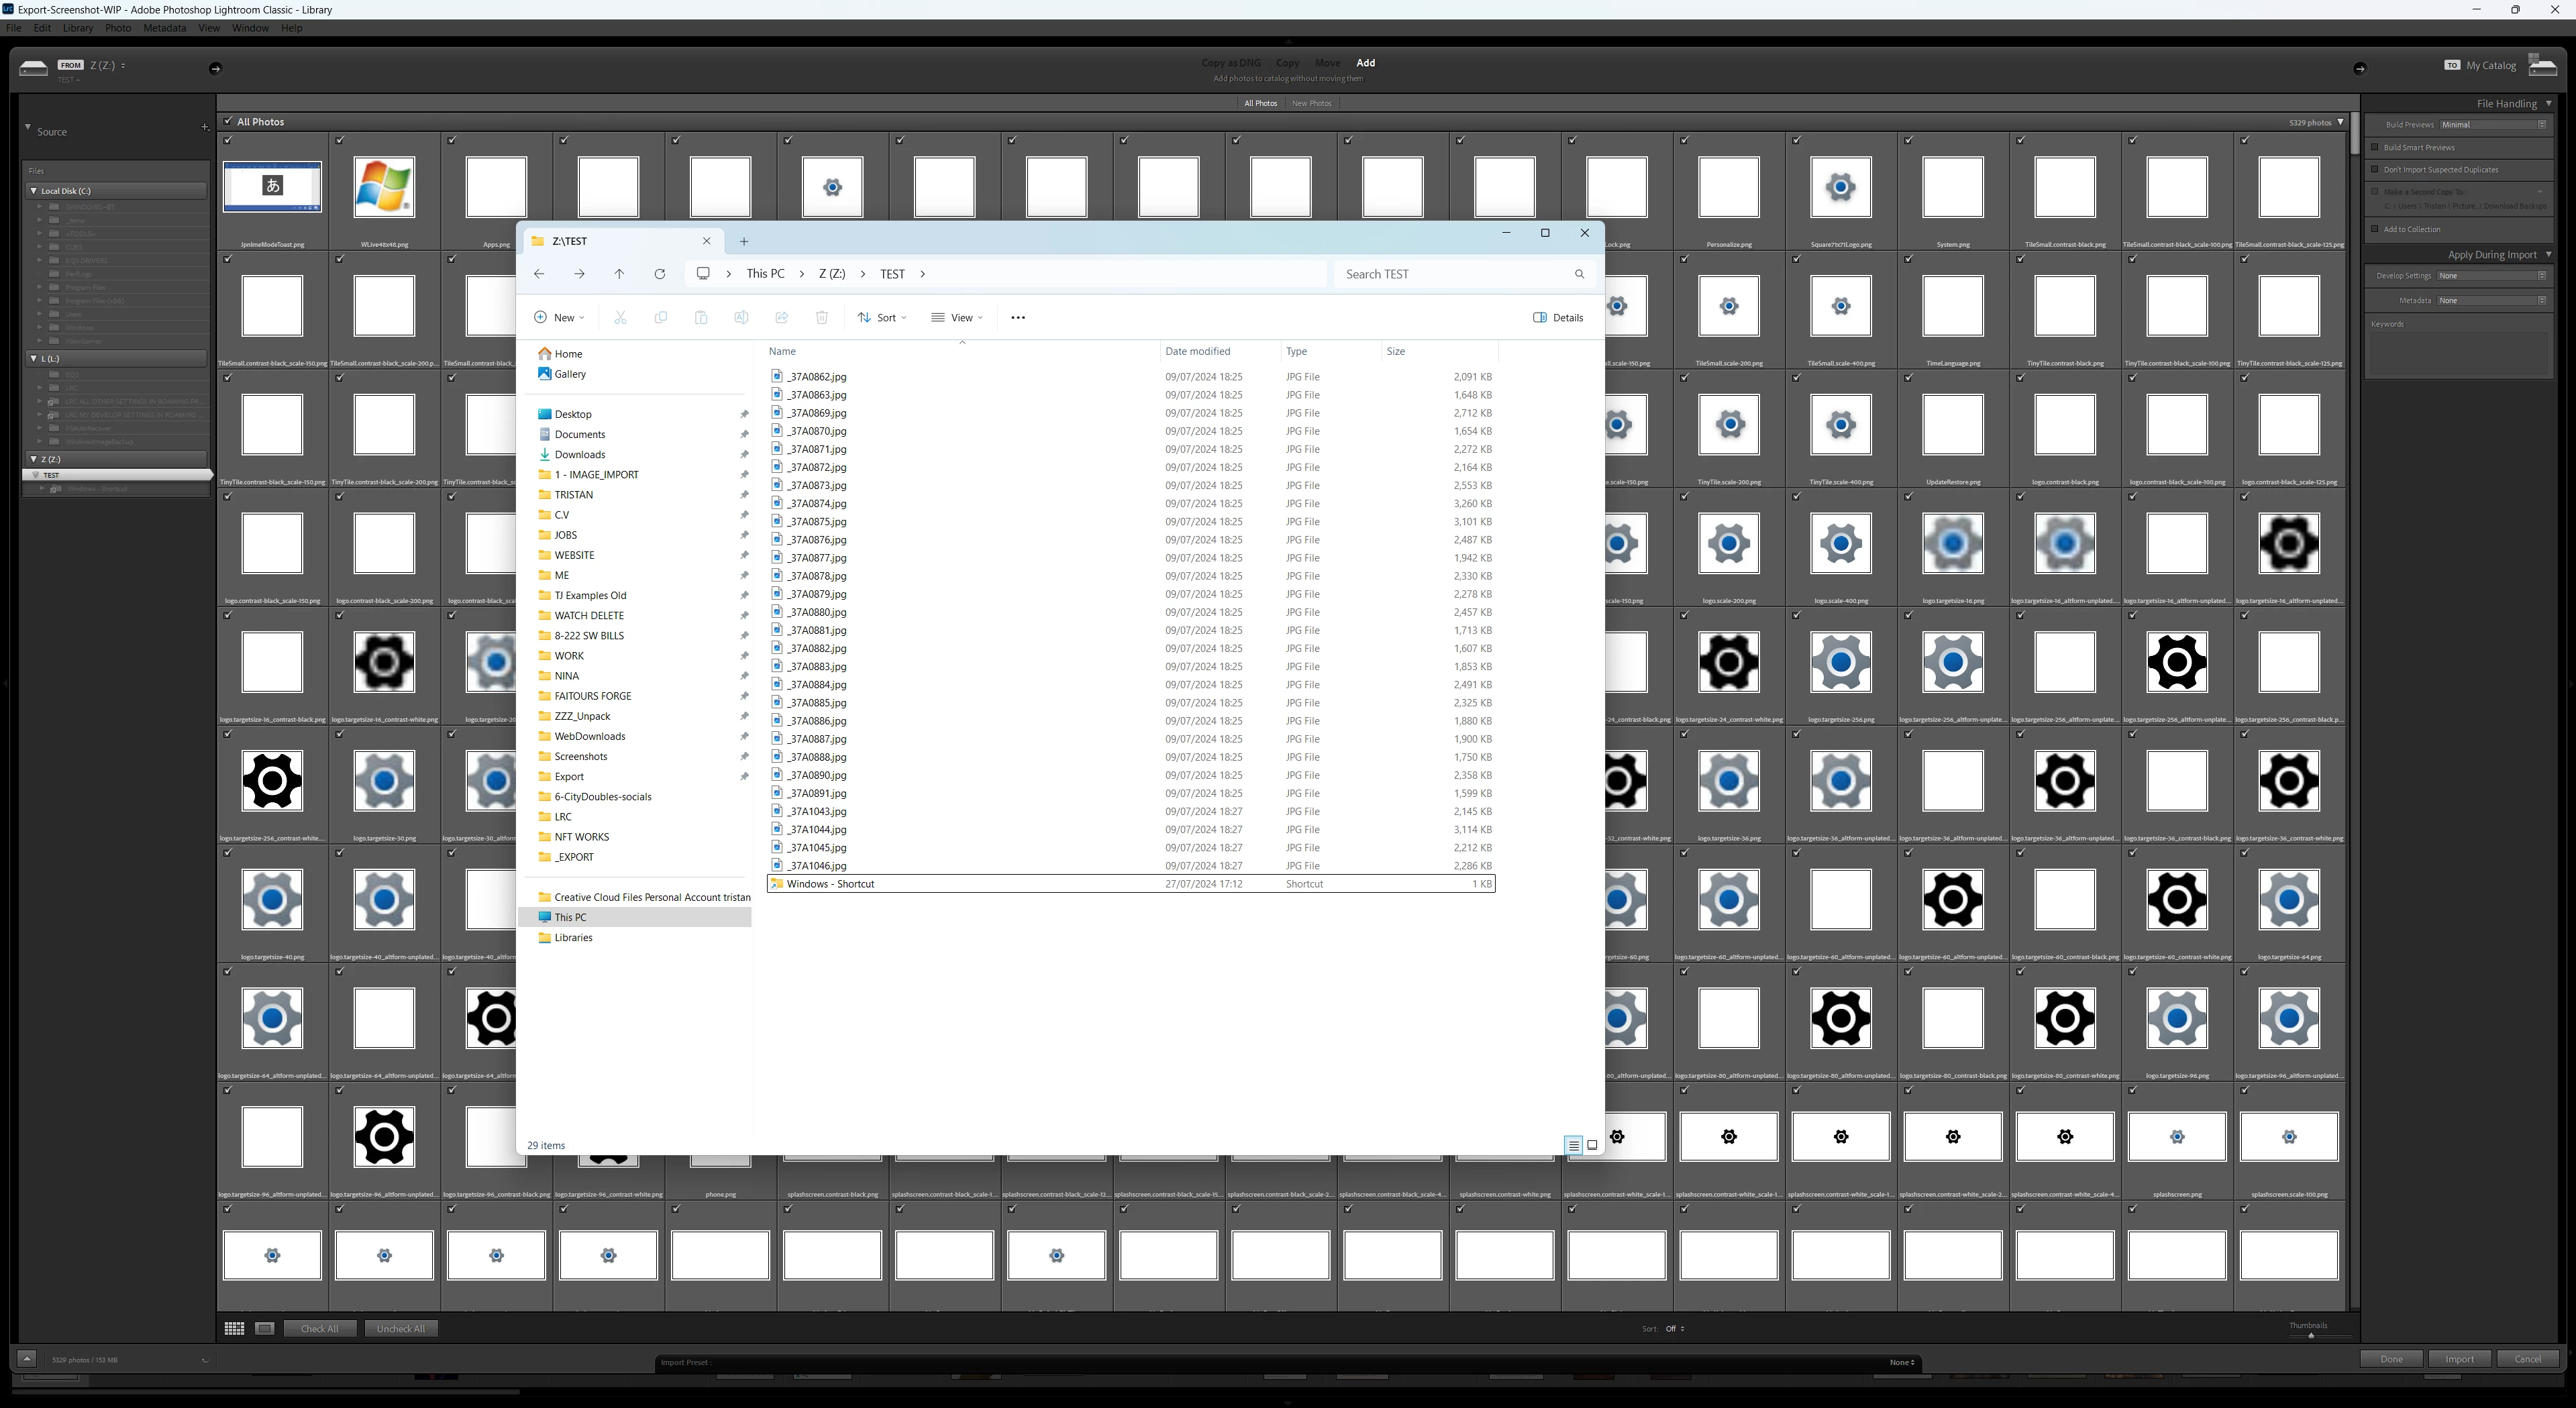Open the Metadata menu
Image resolution: width=2576 pixels, height=1408 pixels.
164,28
